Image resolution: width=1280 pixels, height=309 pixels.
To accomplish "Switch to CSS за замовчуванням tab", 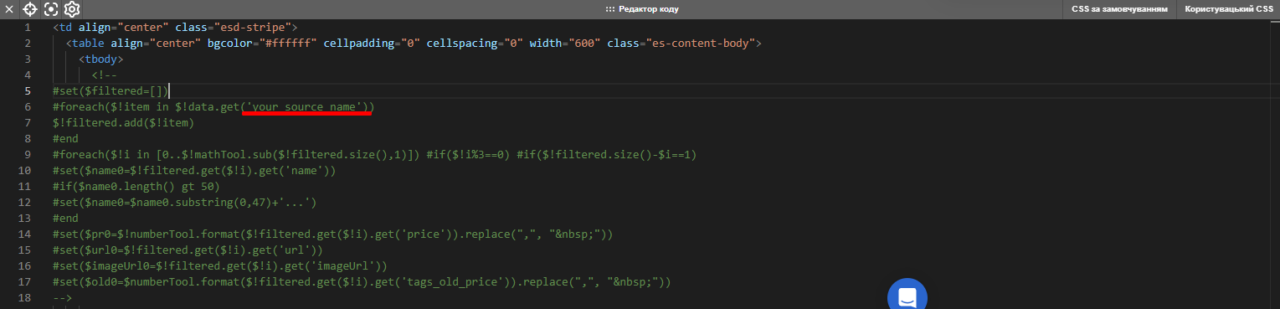I will [x=1119, y=9].
